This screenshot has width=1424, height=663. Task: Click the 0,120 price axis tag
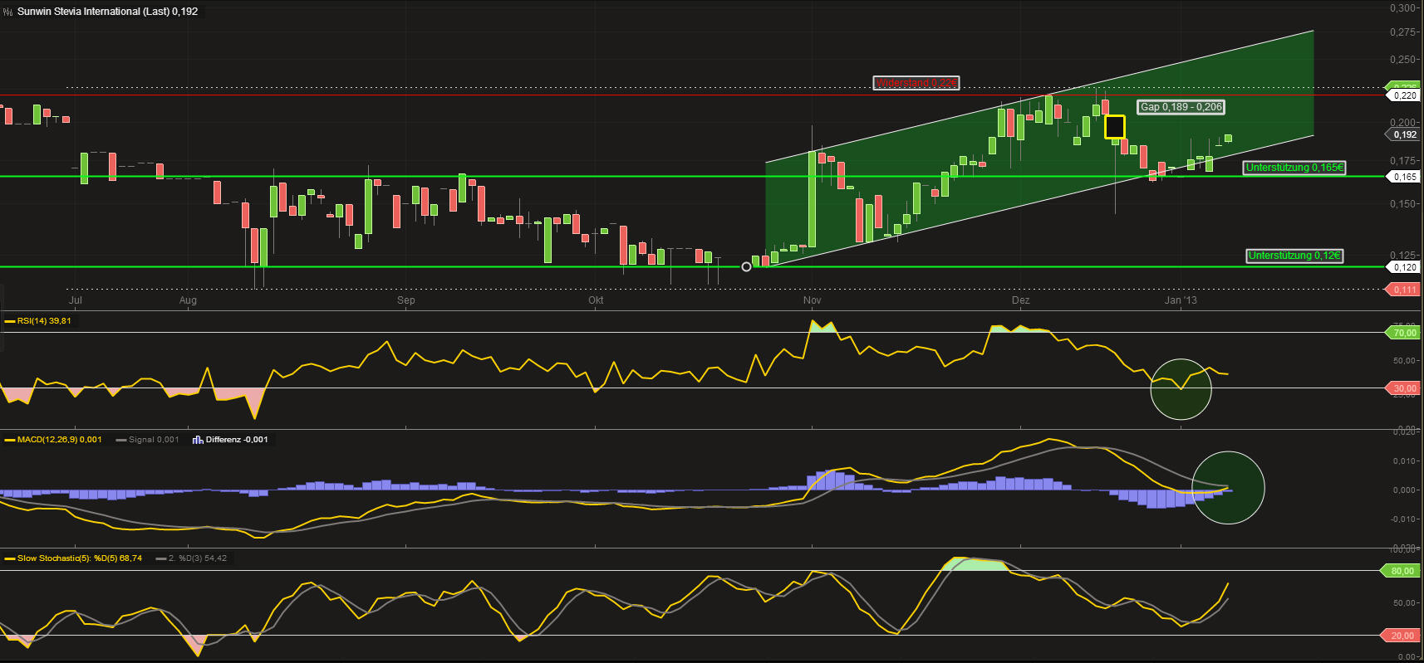pos(1402,267)
